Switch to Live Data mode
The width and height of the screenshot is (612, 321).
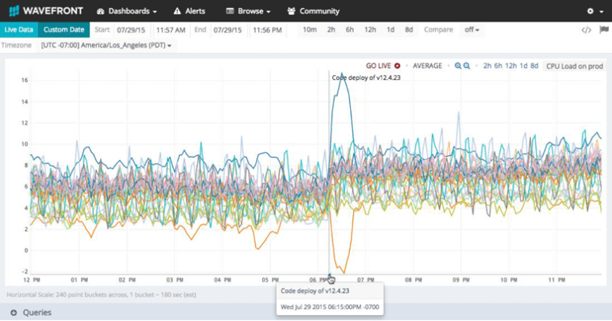tap(19, 30)
